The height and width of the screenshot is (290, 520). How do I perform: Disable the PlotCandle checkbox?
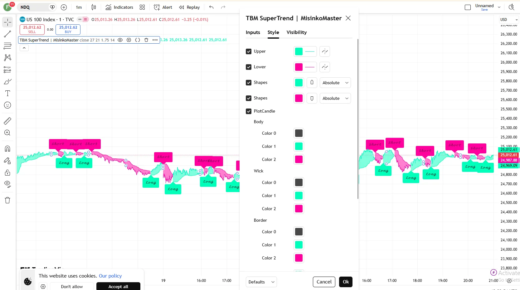(x=249, y=111)
